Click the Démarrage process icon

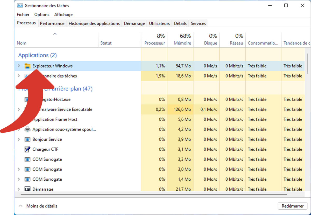tap(27, 189)
